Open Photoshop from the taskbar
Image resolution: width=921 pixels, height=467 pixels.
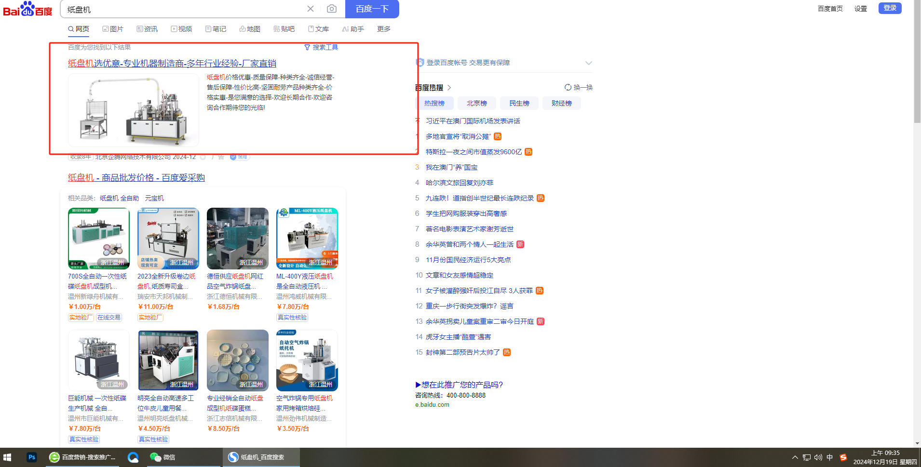pyautogui.click(x=32, y=457)
